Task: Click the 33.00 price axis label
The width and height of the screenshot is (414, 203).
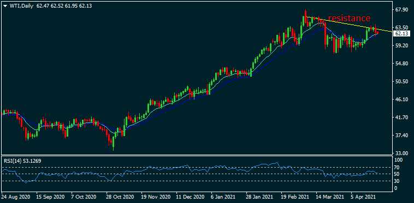Action: tap(401, 153)
